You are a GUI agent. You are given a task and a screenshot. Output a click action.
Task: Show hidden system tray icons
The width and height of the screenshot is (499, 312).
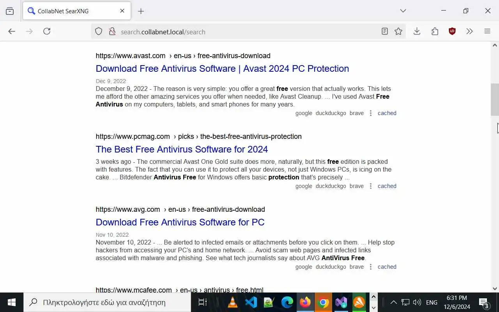[393, 302]
